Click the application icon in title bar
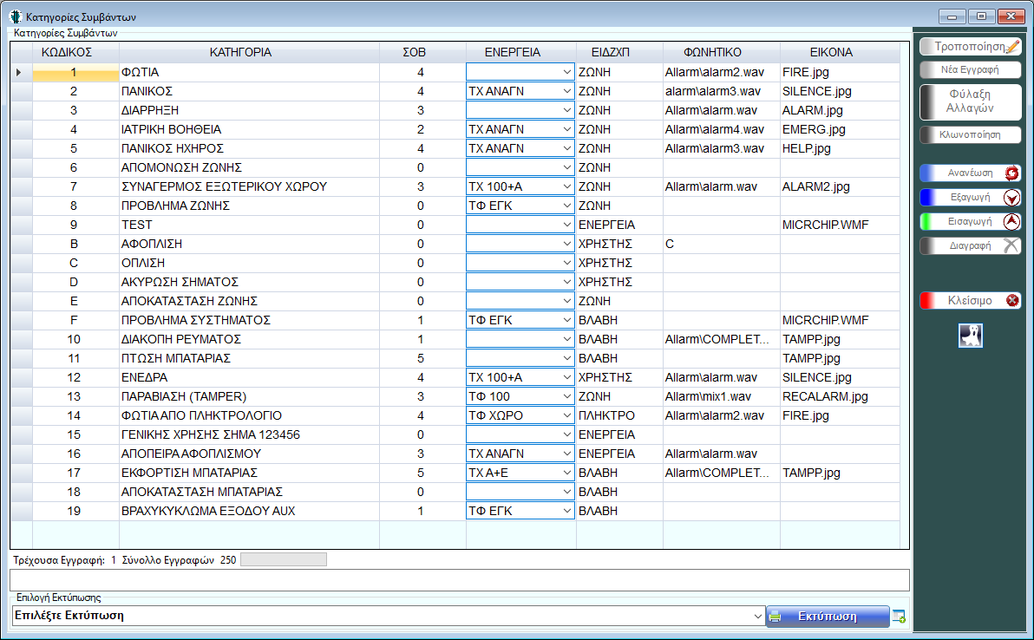1034x640 pixels. pyautogui.click(x=15, y=16)
